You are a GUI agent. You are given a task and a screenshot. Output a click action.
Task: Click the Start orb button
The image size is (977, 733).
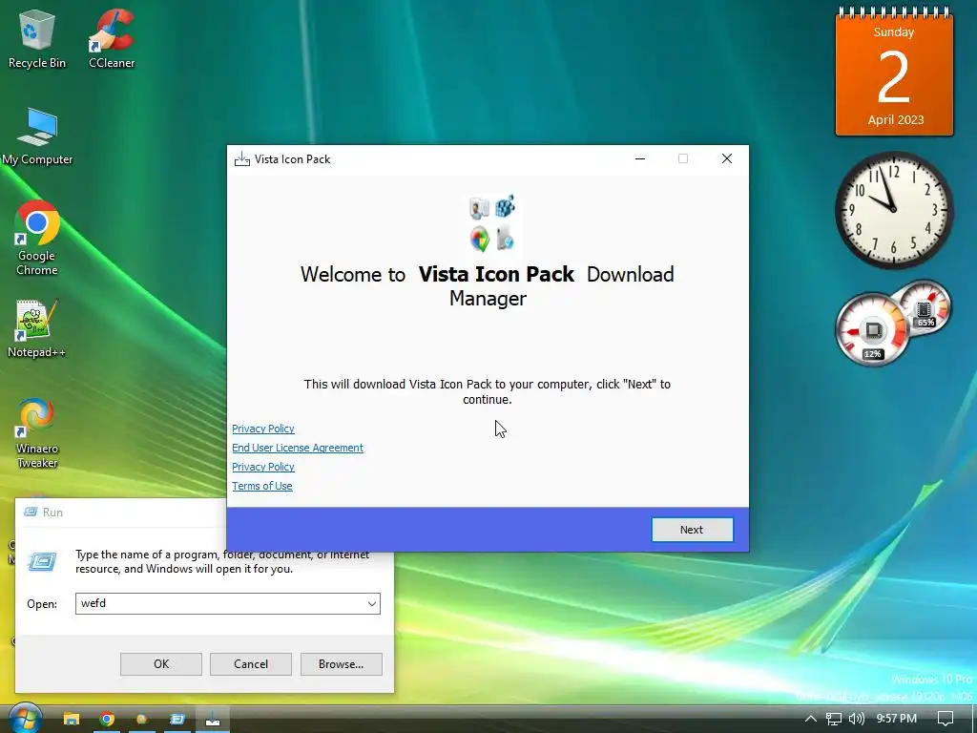coord(24,718)
